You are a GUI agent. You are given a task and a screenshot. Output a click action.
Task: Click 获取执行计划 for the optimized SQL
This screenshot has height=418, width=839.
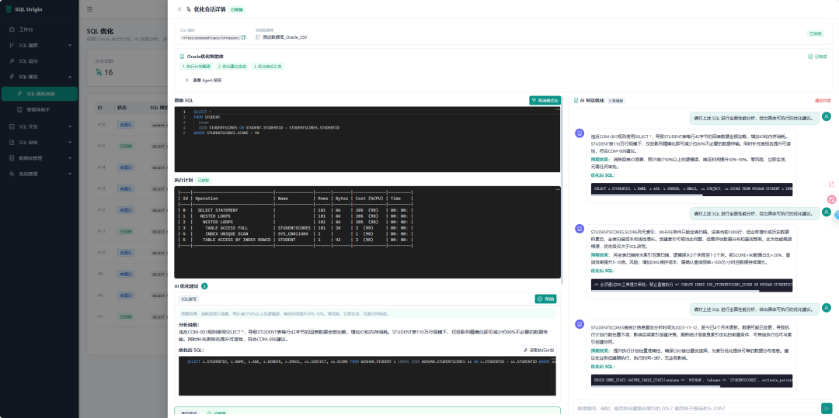pos(538,351)
